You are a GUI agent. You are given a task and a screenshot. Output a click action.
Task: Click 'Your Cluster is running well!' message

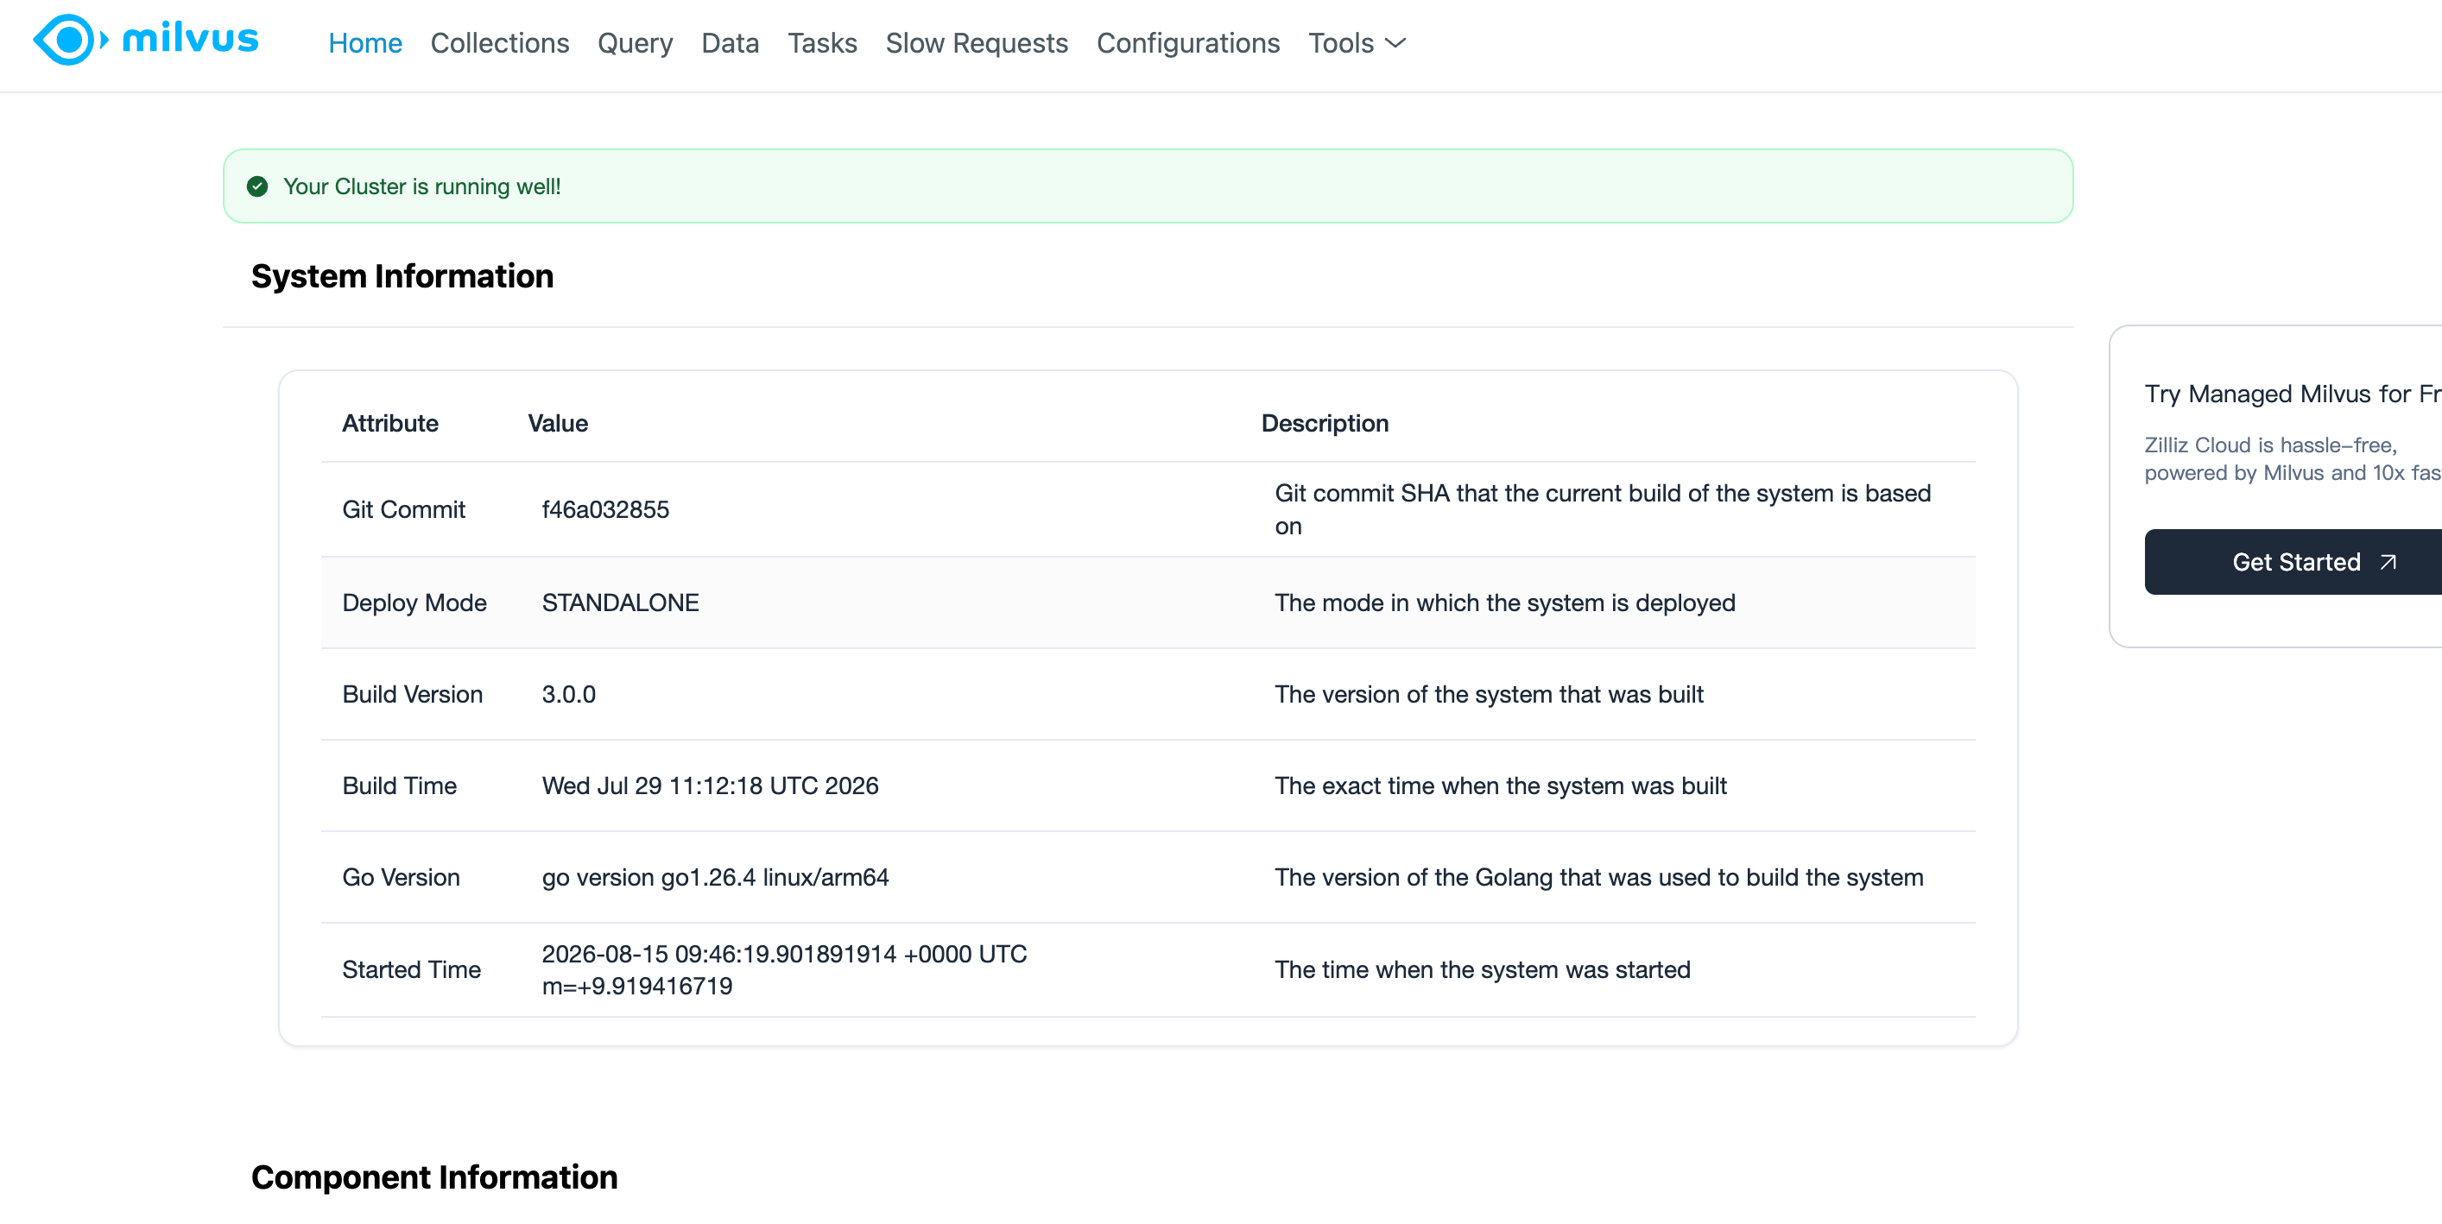point(422,186)
